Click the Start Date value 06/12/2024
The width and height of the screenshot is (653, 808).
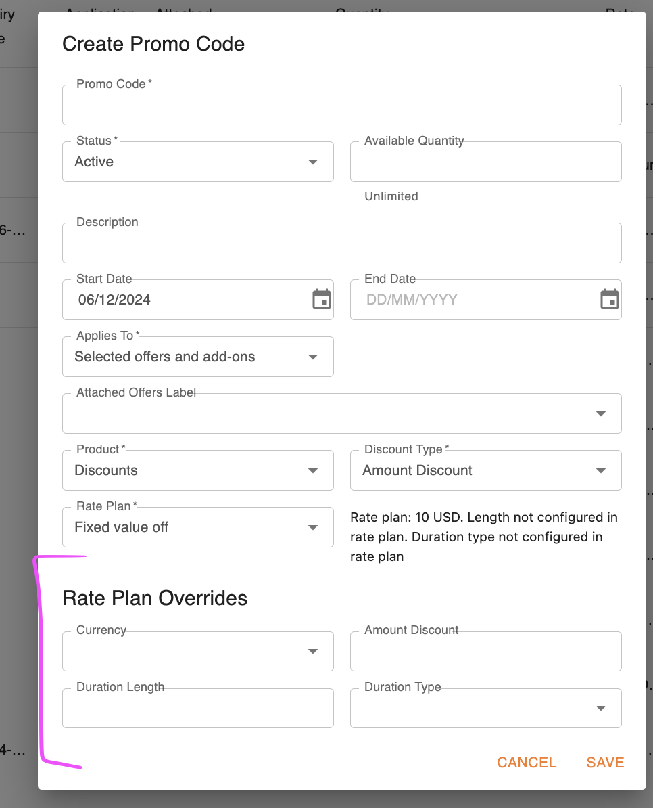coord(114,300)
